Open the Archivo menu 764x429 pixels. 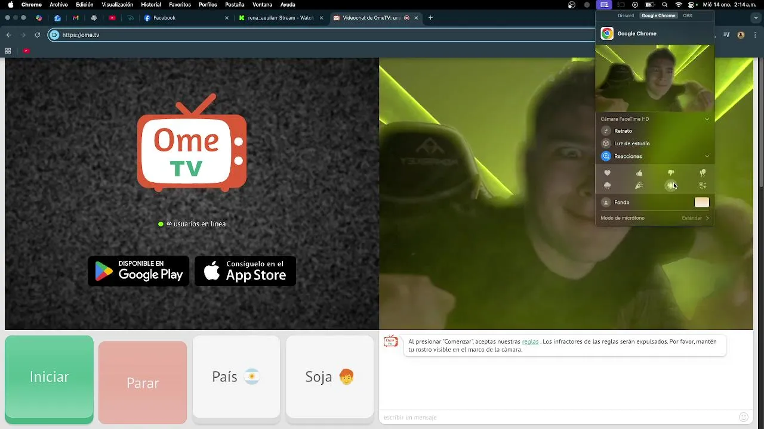click(x=58, y=5)
